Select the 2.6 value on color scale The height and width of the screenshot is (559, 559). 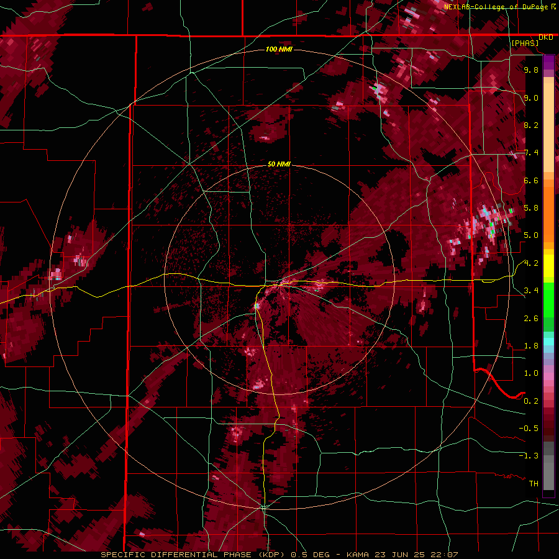[531, 319]
